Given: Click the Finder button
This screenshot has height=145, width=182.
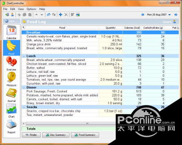Looking at the screenshot, I should tap(31, 135).
